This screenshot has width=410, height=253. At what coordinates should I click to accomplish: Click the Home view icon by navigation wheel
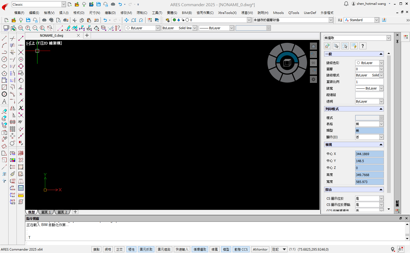tap(313, 46)
